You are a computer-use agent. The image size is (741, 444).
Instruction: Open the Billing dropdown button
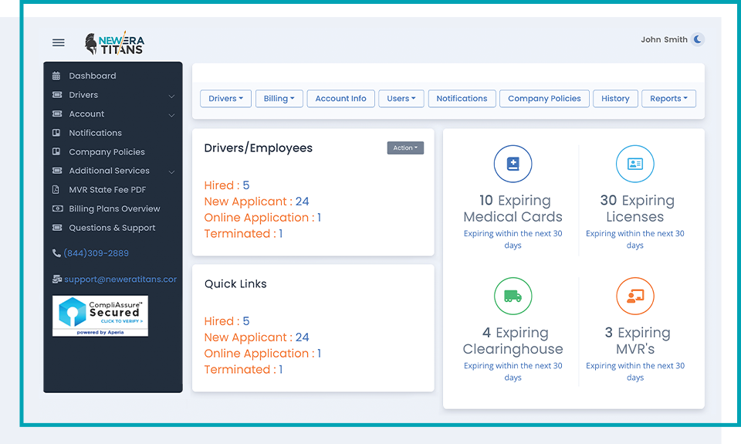[279, 98]
